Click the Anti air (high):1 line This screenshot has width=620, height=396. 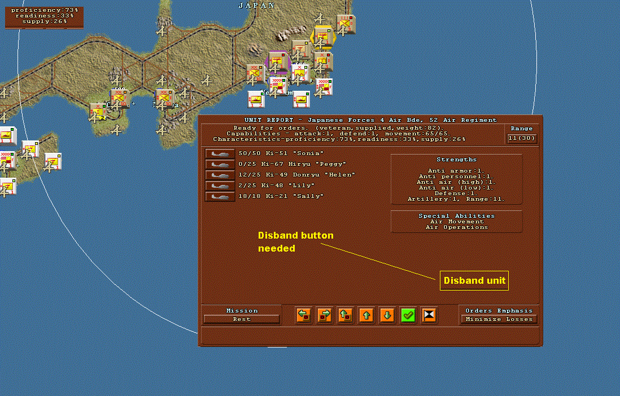click(x=456, y=182)
